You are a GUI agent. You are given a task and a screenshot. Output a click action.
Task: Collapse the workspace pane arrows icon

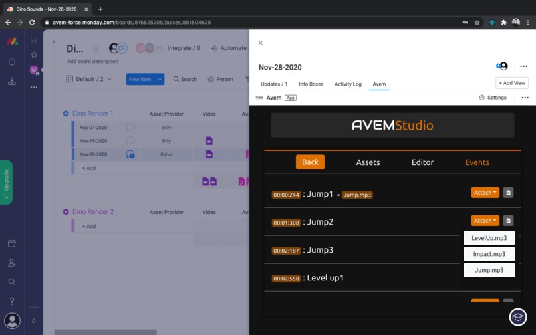point(34,41)
